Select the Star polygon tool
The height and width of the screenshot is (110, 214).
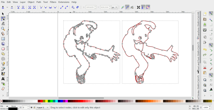(3, 54)
